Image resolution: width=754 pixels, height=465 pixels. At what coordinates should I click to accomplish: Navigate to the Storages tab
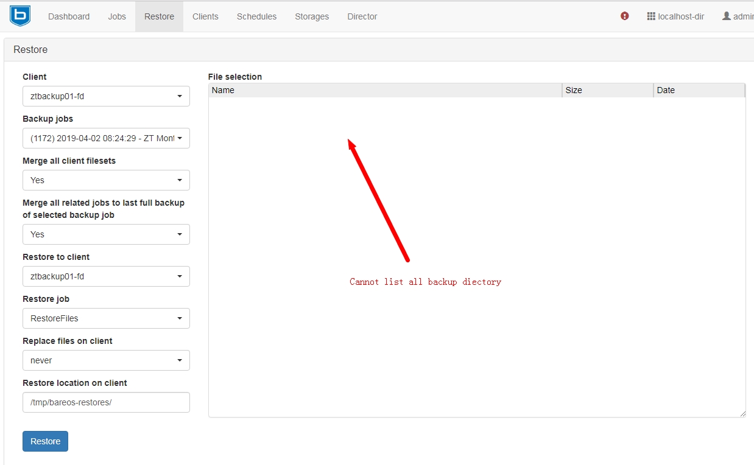click(312, 16)
